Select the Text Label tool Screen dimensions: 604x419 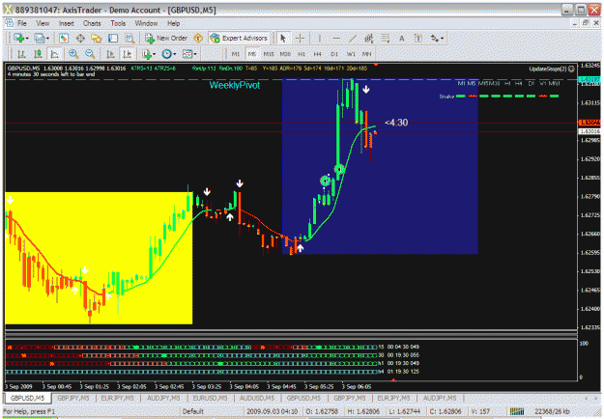coord(417,38)
